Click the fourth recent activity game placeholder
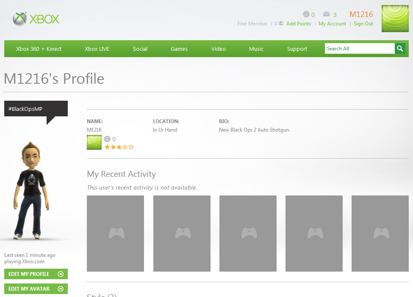The image size is (413, 297). [314, 234]
